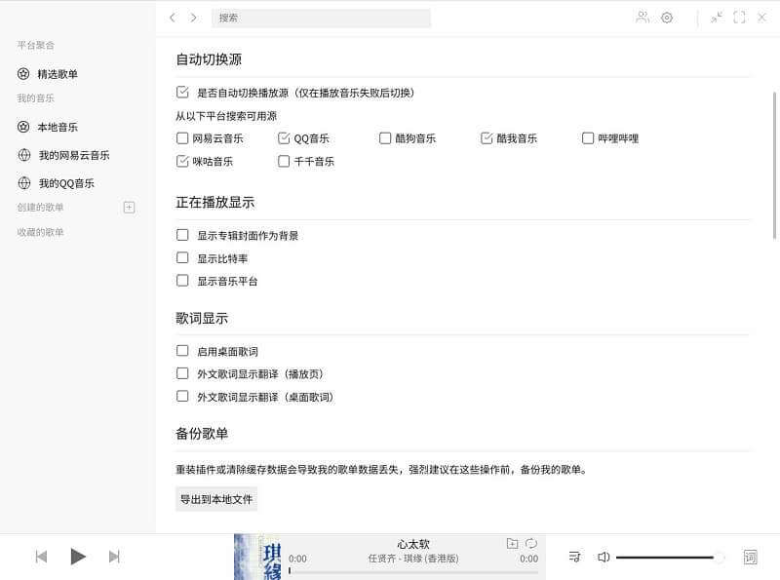Enable the 网易云音乐 search source checkbox
Image resolution: width=780 pixels, height=580 pixels.
[x=181, y=137]
